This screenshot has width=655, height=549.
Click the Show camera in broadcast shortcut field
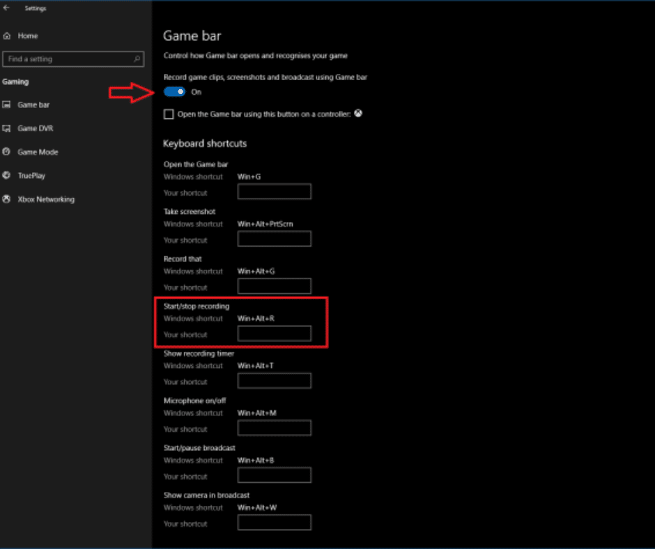[274, 523]
